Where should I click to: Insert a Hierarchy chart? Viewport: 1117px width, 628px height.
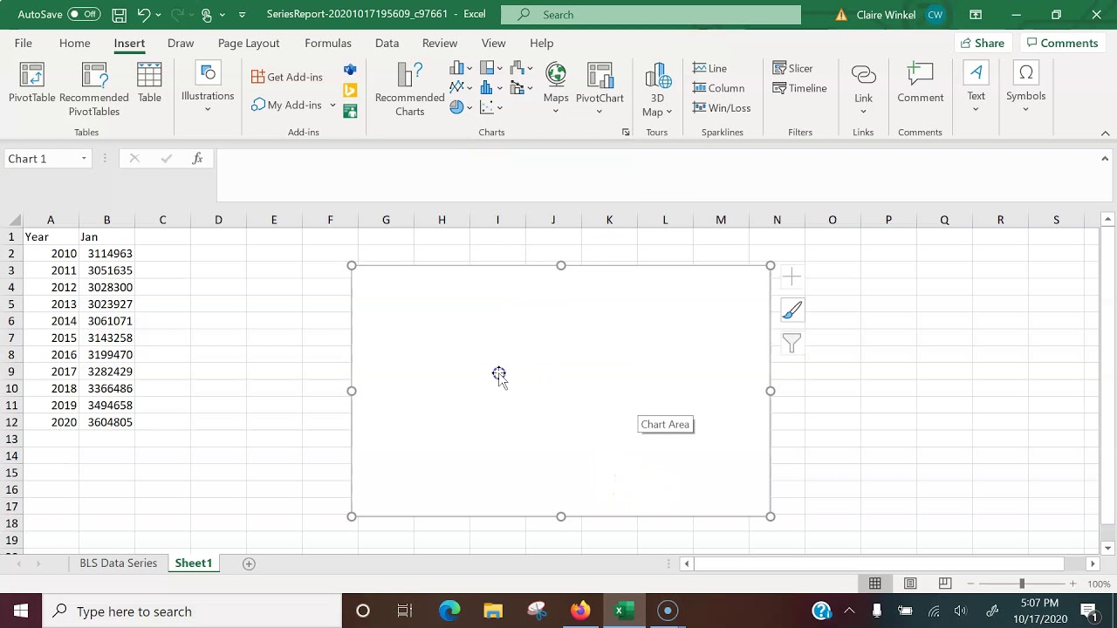point(490,68)
